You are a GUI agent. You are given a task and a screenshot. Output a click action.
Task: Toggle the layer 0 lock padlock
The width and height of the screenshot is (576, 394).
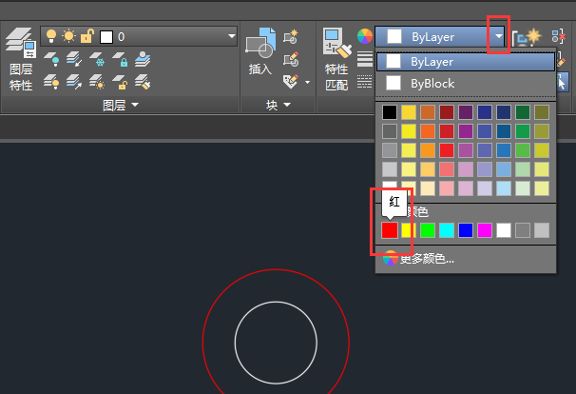click(87, 36)
